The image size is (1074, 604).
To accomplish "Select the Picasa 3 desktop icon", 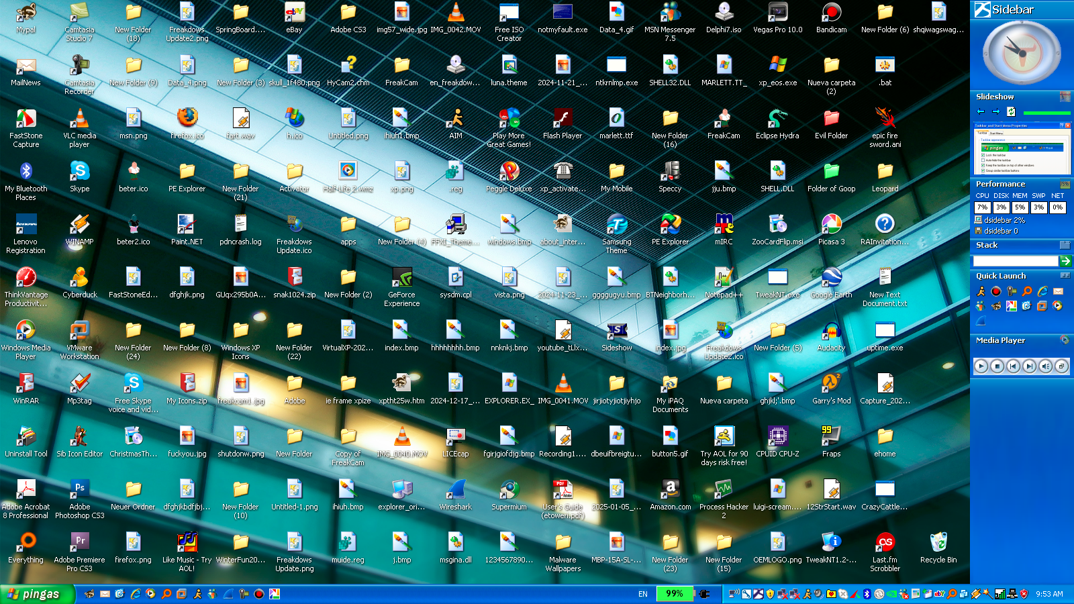I will click(x=831, y=230).
